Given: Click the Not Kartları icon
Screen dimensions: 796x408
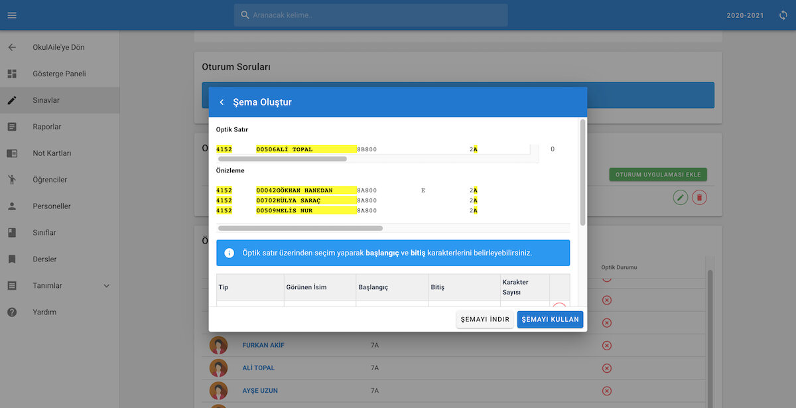Looking at the screenshot, I should tap(12, 153).
